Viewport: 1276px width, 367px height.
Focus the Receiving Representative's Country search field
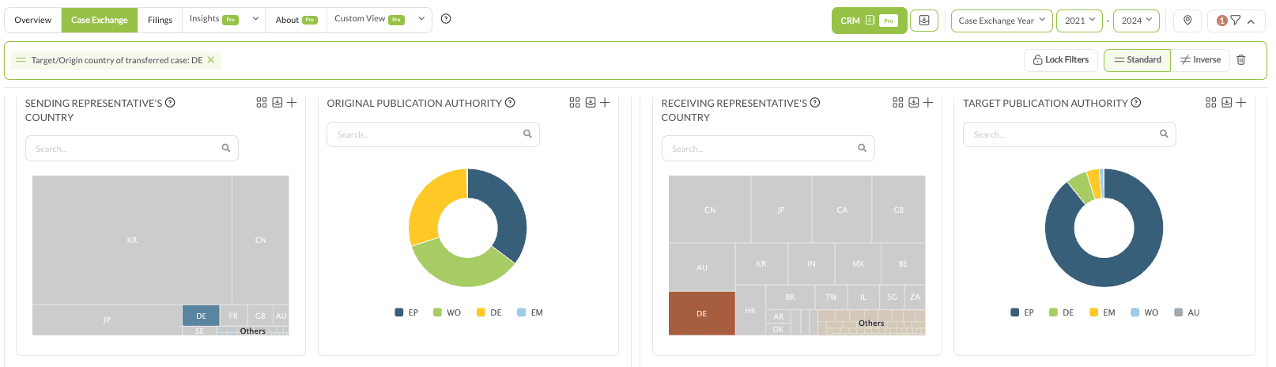click(x=768, y=149)
